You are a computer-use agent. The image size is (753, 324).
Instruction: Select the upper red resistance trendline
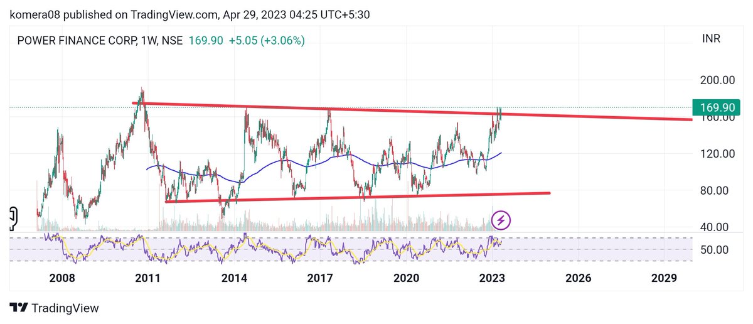point(411,111)
